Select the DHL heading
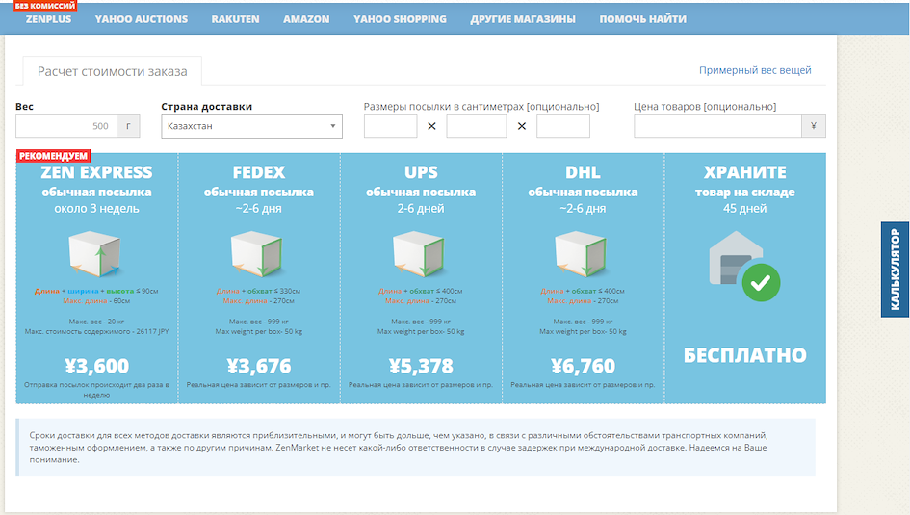Screen dimensions: 910x515 [x=583, y=172]
